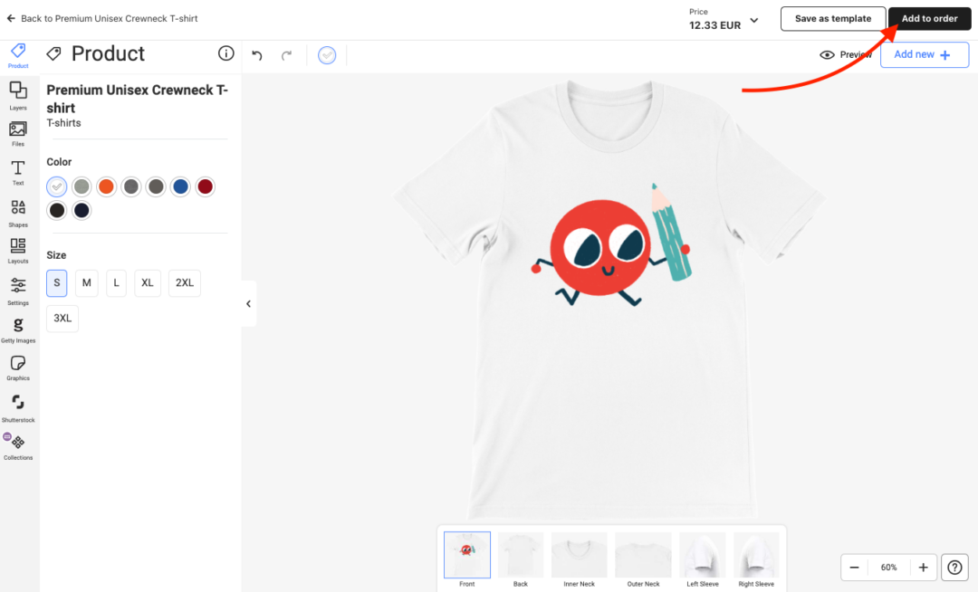The height and width of the screenshot is (592, 978).
Task: Click the undo arrow icon
Action: 257,55
